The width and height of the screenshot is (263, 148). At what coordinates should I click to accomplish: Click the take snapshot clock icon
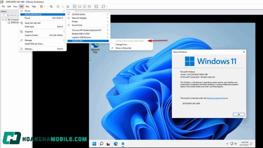58,6
